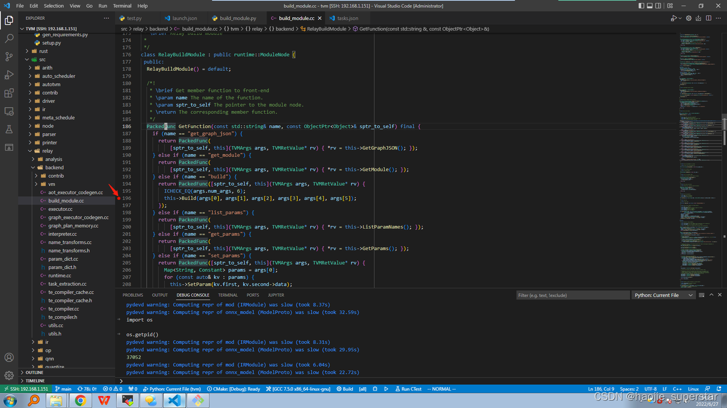Open the Search view in activity bar
Screen dimensions: 727x408
pyautogui.click(x=9, y=39)
